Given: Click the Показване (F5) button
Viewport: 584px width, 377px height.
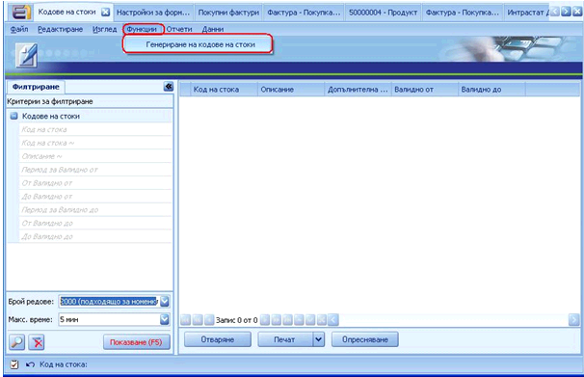Looking at the screenshot, I should (136, 342).
